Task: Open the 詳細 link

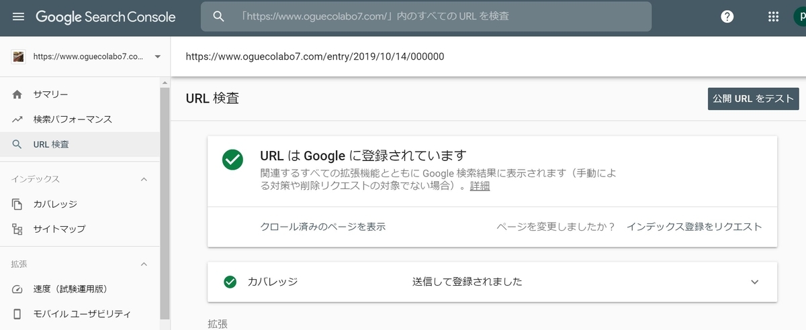Action: click(x=480, y=186)
